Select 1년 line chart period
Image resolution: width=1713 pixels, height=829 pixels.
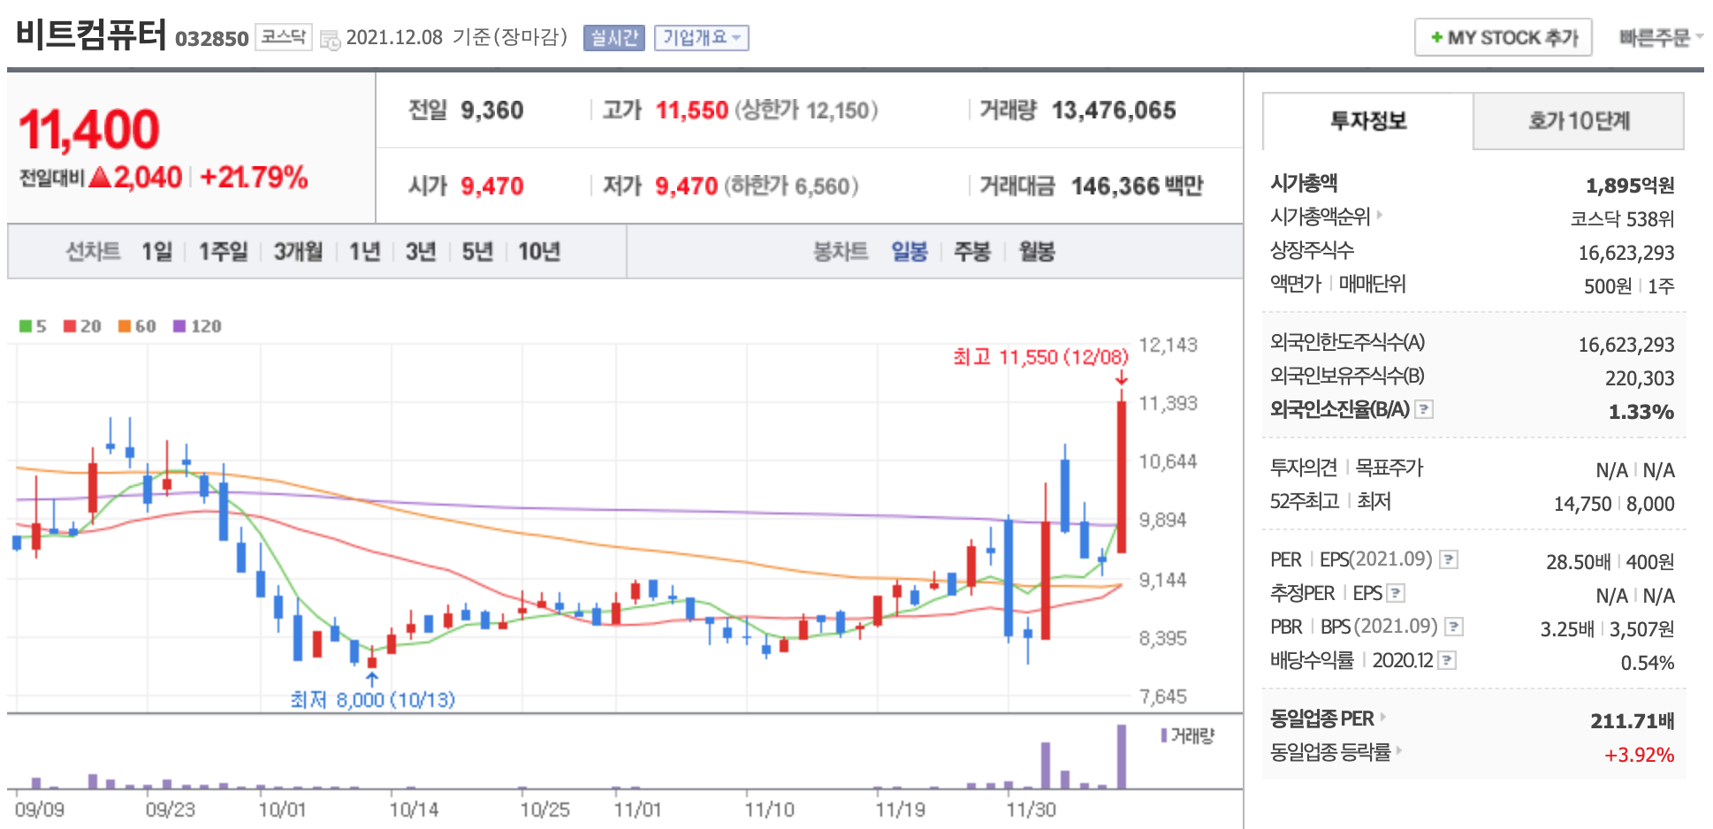(x=364, y=252)
